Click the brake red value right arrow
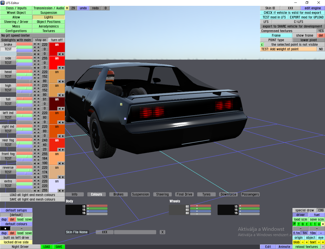The height and width of the screenshot is (249, 325). (38, 44)
